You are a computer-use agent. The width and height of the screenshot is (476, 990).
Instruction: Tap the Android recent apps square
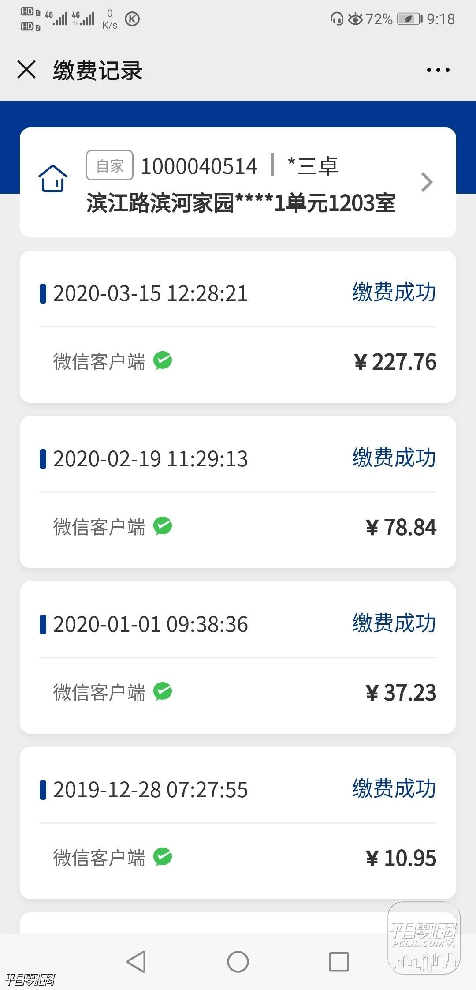pos(339,962)
